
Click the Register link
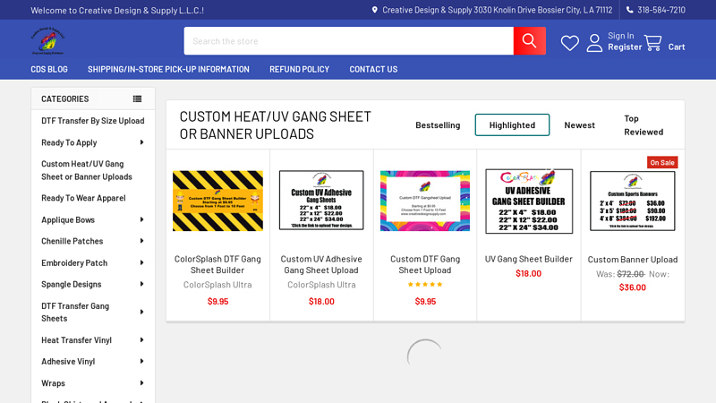click(x=624, y=47)
